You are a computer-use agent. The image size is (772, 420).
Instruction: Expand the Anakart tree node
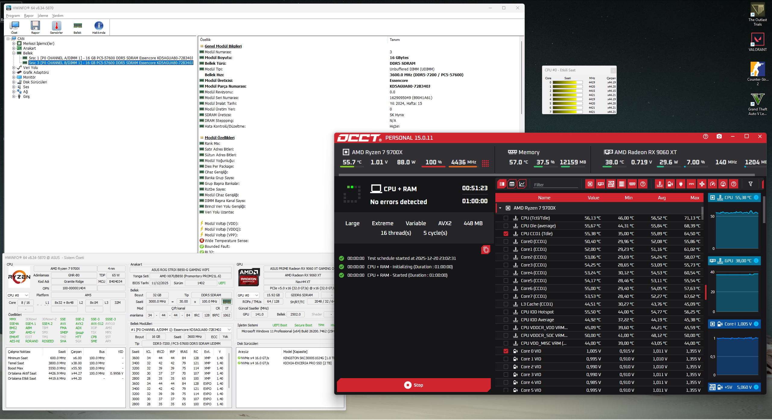pos(14,48)
